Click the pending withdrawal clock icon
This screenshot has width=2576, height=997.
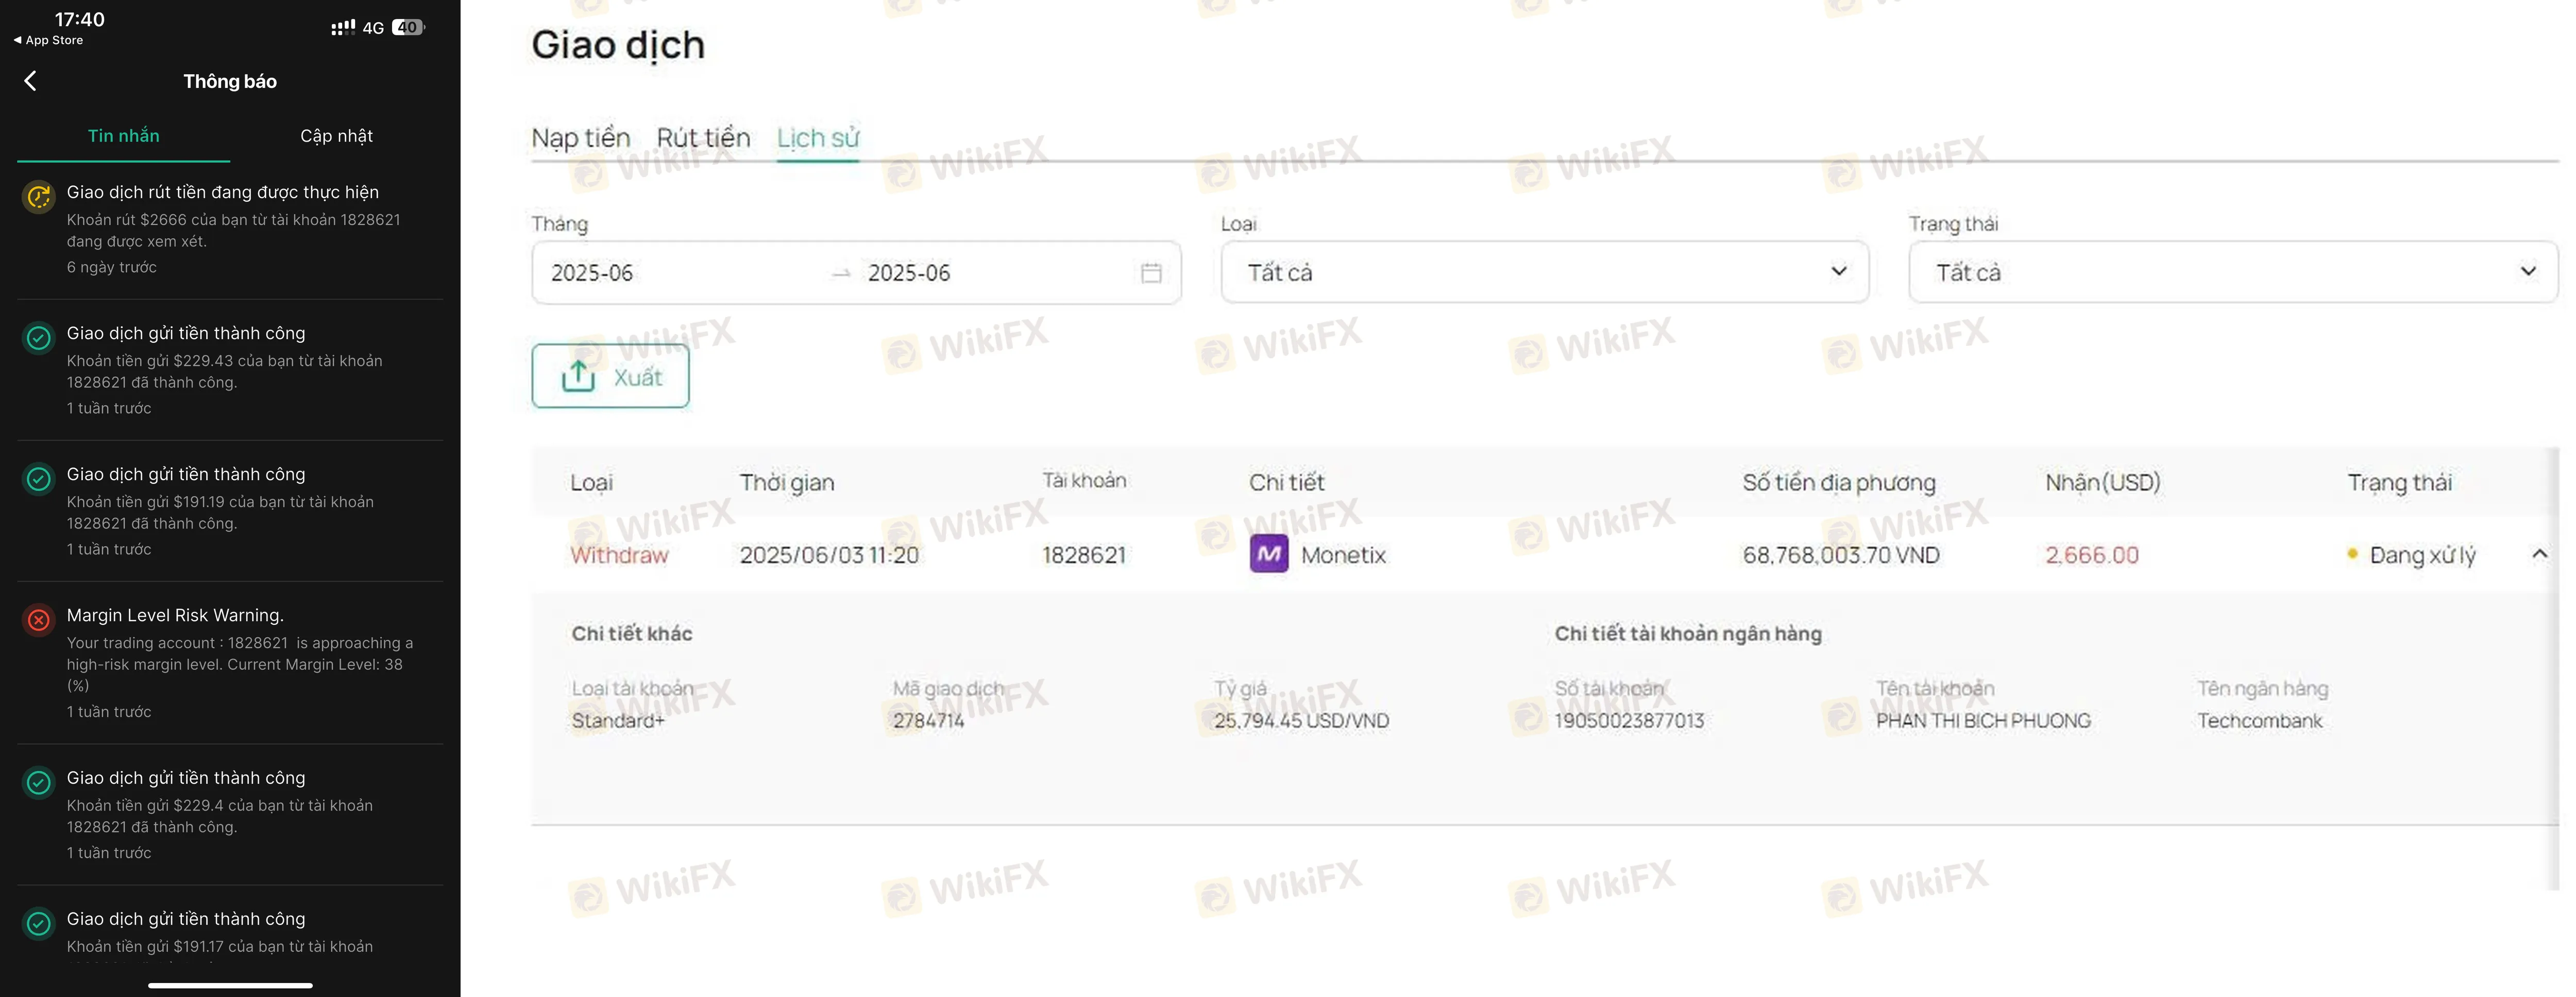pos(38,197)
